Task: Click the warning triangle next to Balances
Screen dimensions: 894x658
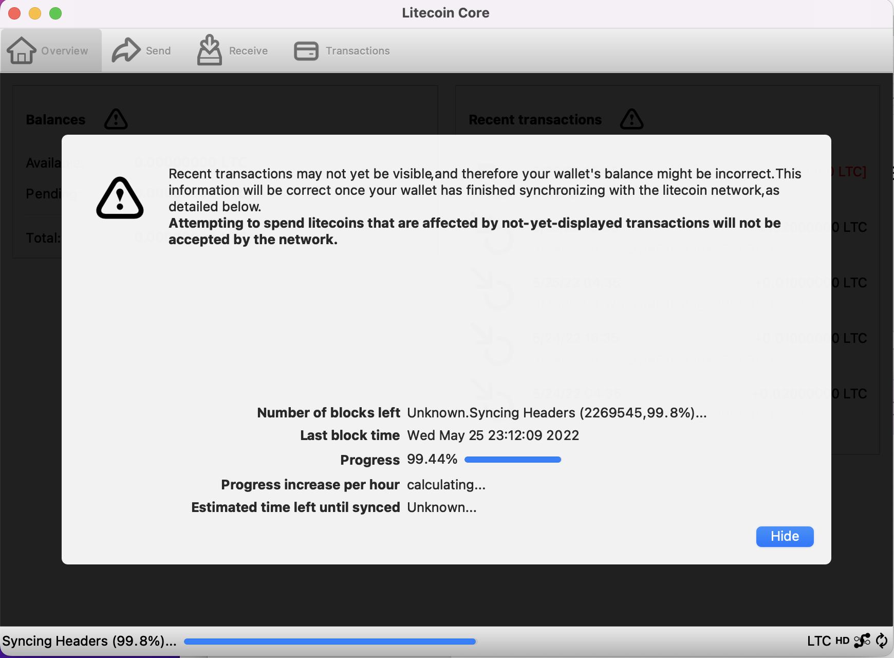Action: point(115,119)
